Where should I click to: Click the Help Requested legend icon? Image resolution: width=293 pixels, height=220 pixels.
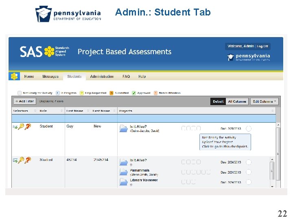(82, 93)
